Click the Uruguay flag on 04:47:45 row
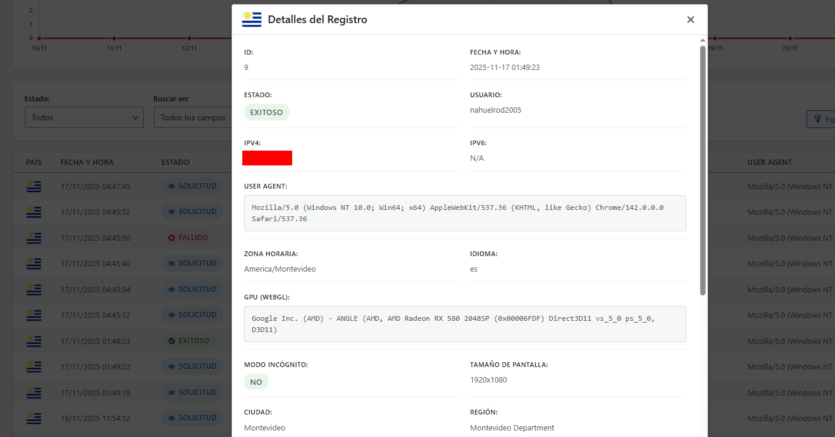Screen dimensions: 835x437 point(34,187)
